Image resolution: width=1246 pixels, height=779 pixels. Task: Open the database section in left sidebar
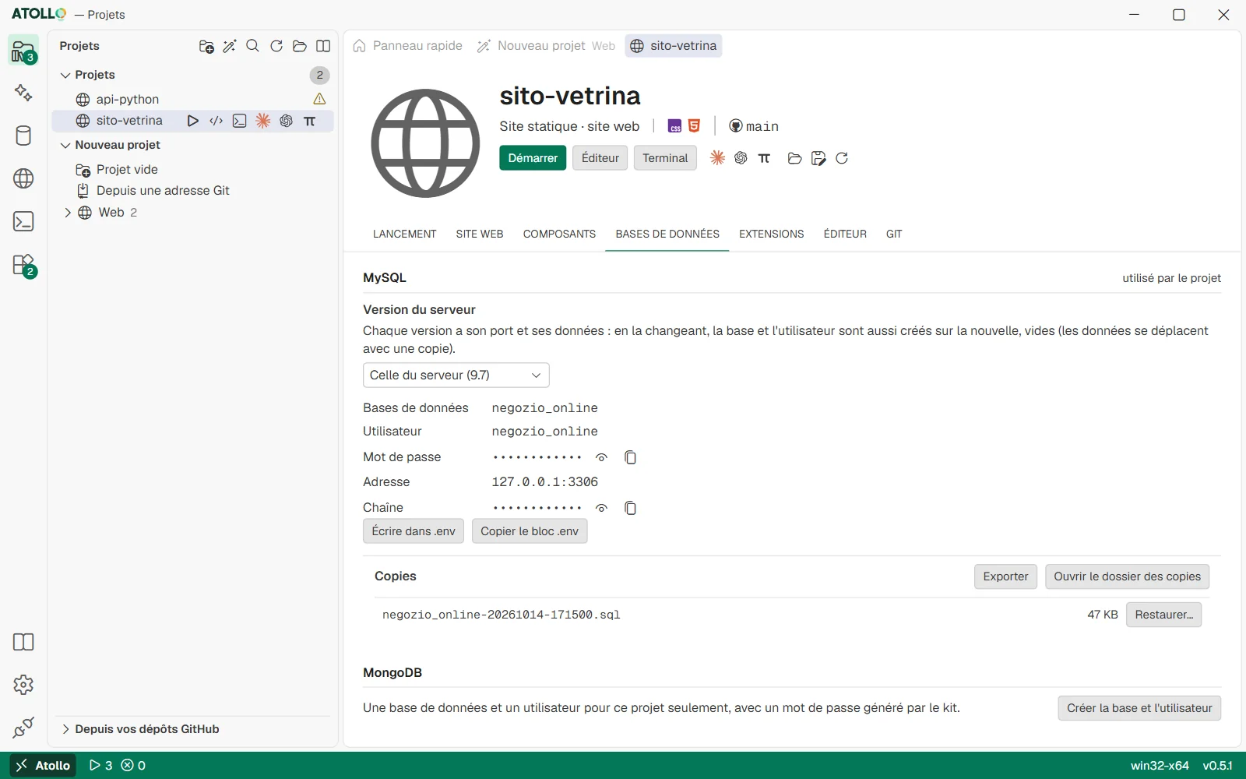23,136
